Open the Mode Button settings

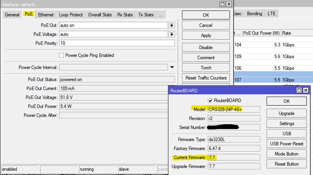click(x=286, y=154)
